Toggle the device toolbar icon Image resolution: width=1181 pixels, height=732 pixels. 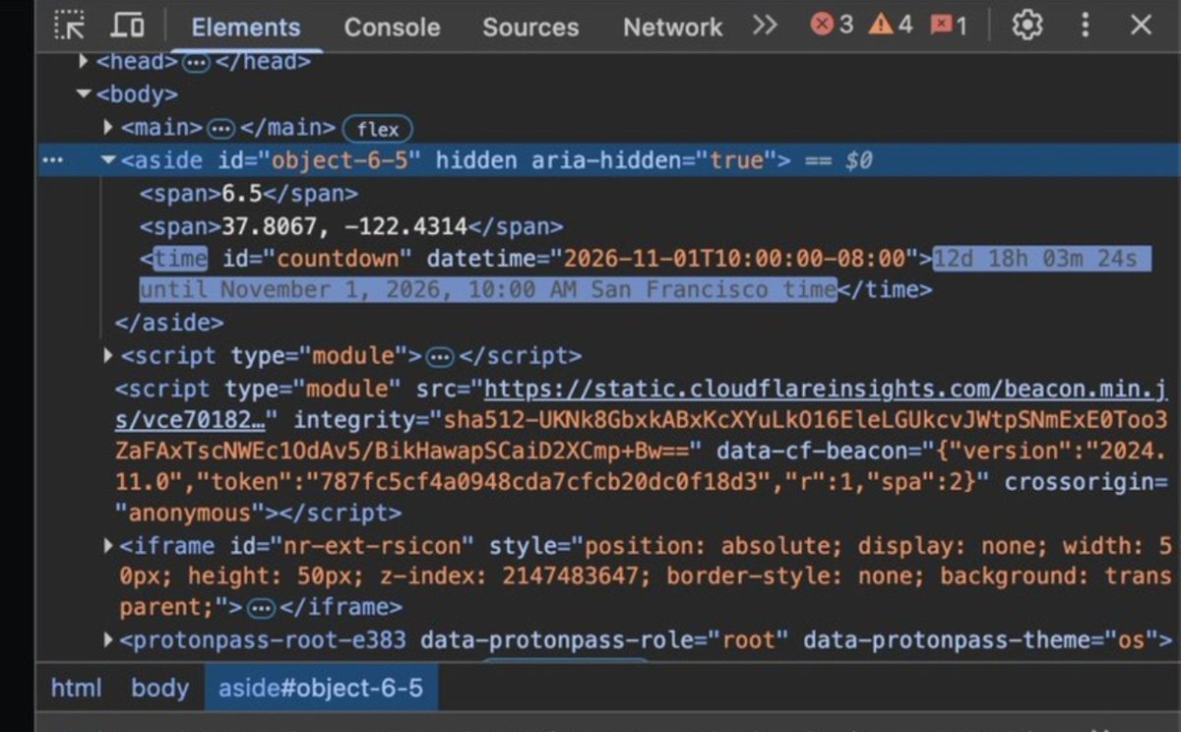(x=127, y=26)
